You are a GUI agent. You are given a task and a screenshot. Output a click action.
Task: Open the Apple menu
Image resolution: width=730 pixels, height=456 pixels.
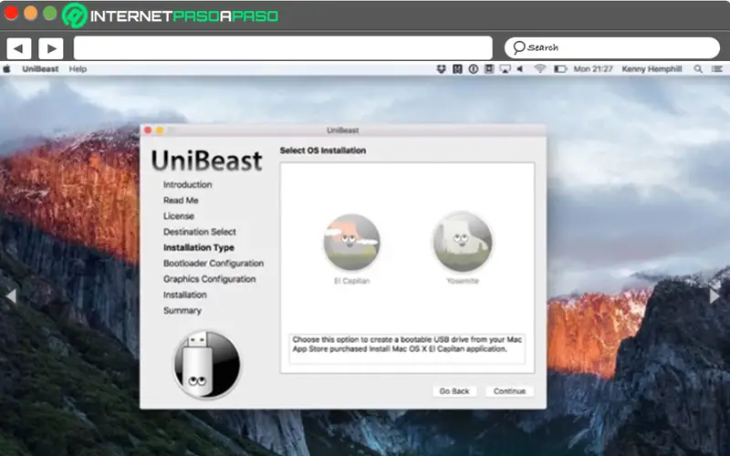coord(7,69)
